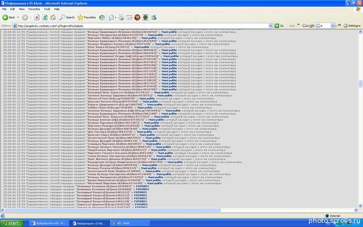The image size is (363, 227).
Task: Click the Go button beside the address bar
Action: click(279, 25)
